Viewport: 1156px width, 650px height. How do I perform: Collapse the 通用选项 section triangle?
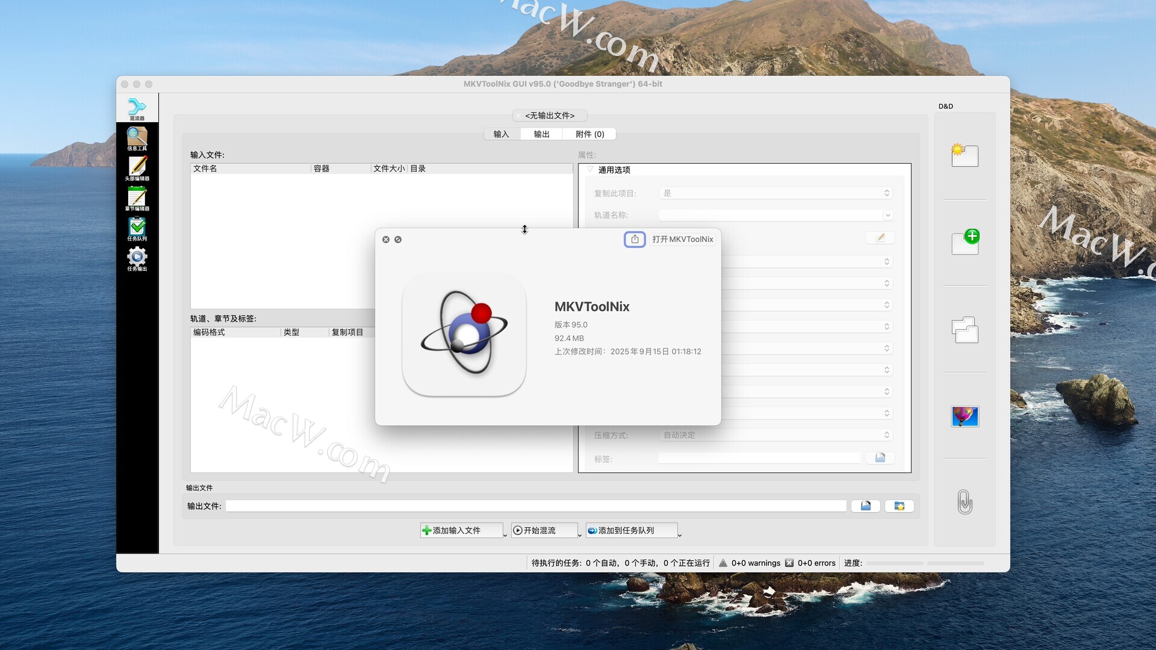[x=590, y=170]
